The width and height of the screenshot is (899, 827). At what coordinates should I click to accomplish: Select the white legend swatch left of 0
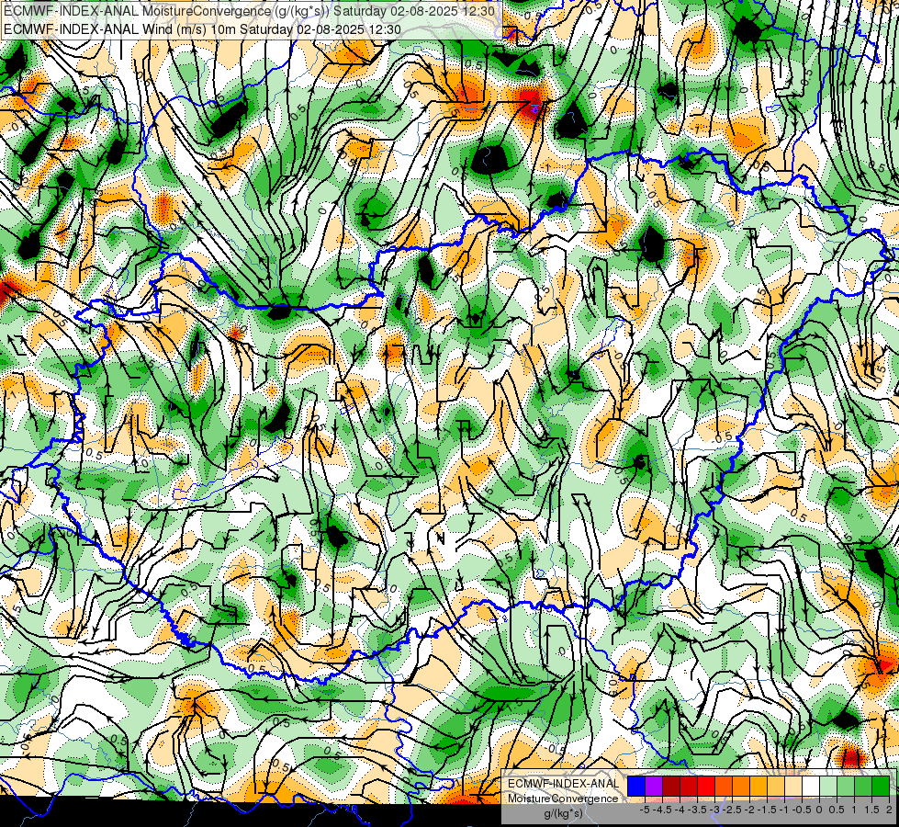[811, 787]
